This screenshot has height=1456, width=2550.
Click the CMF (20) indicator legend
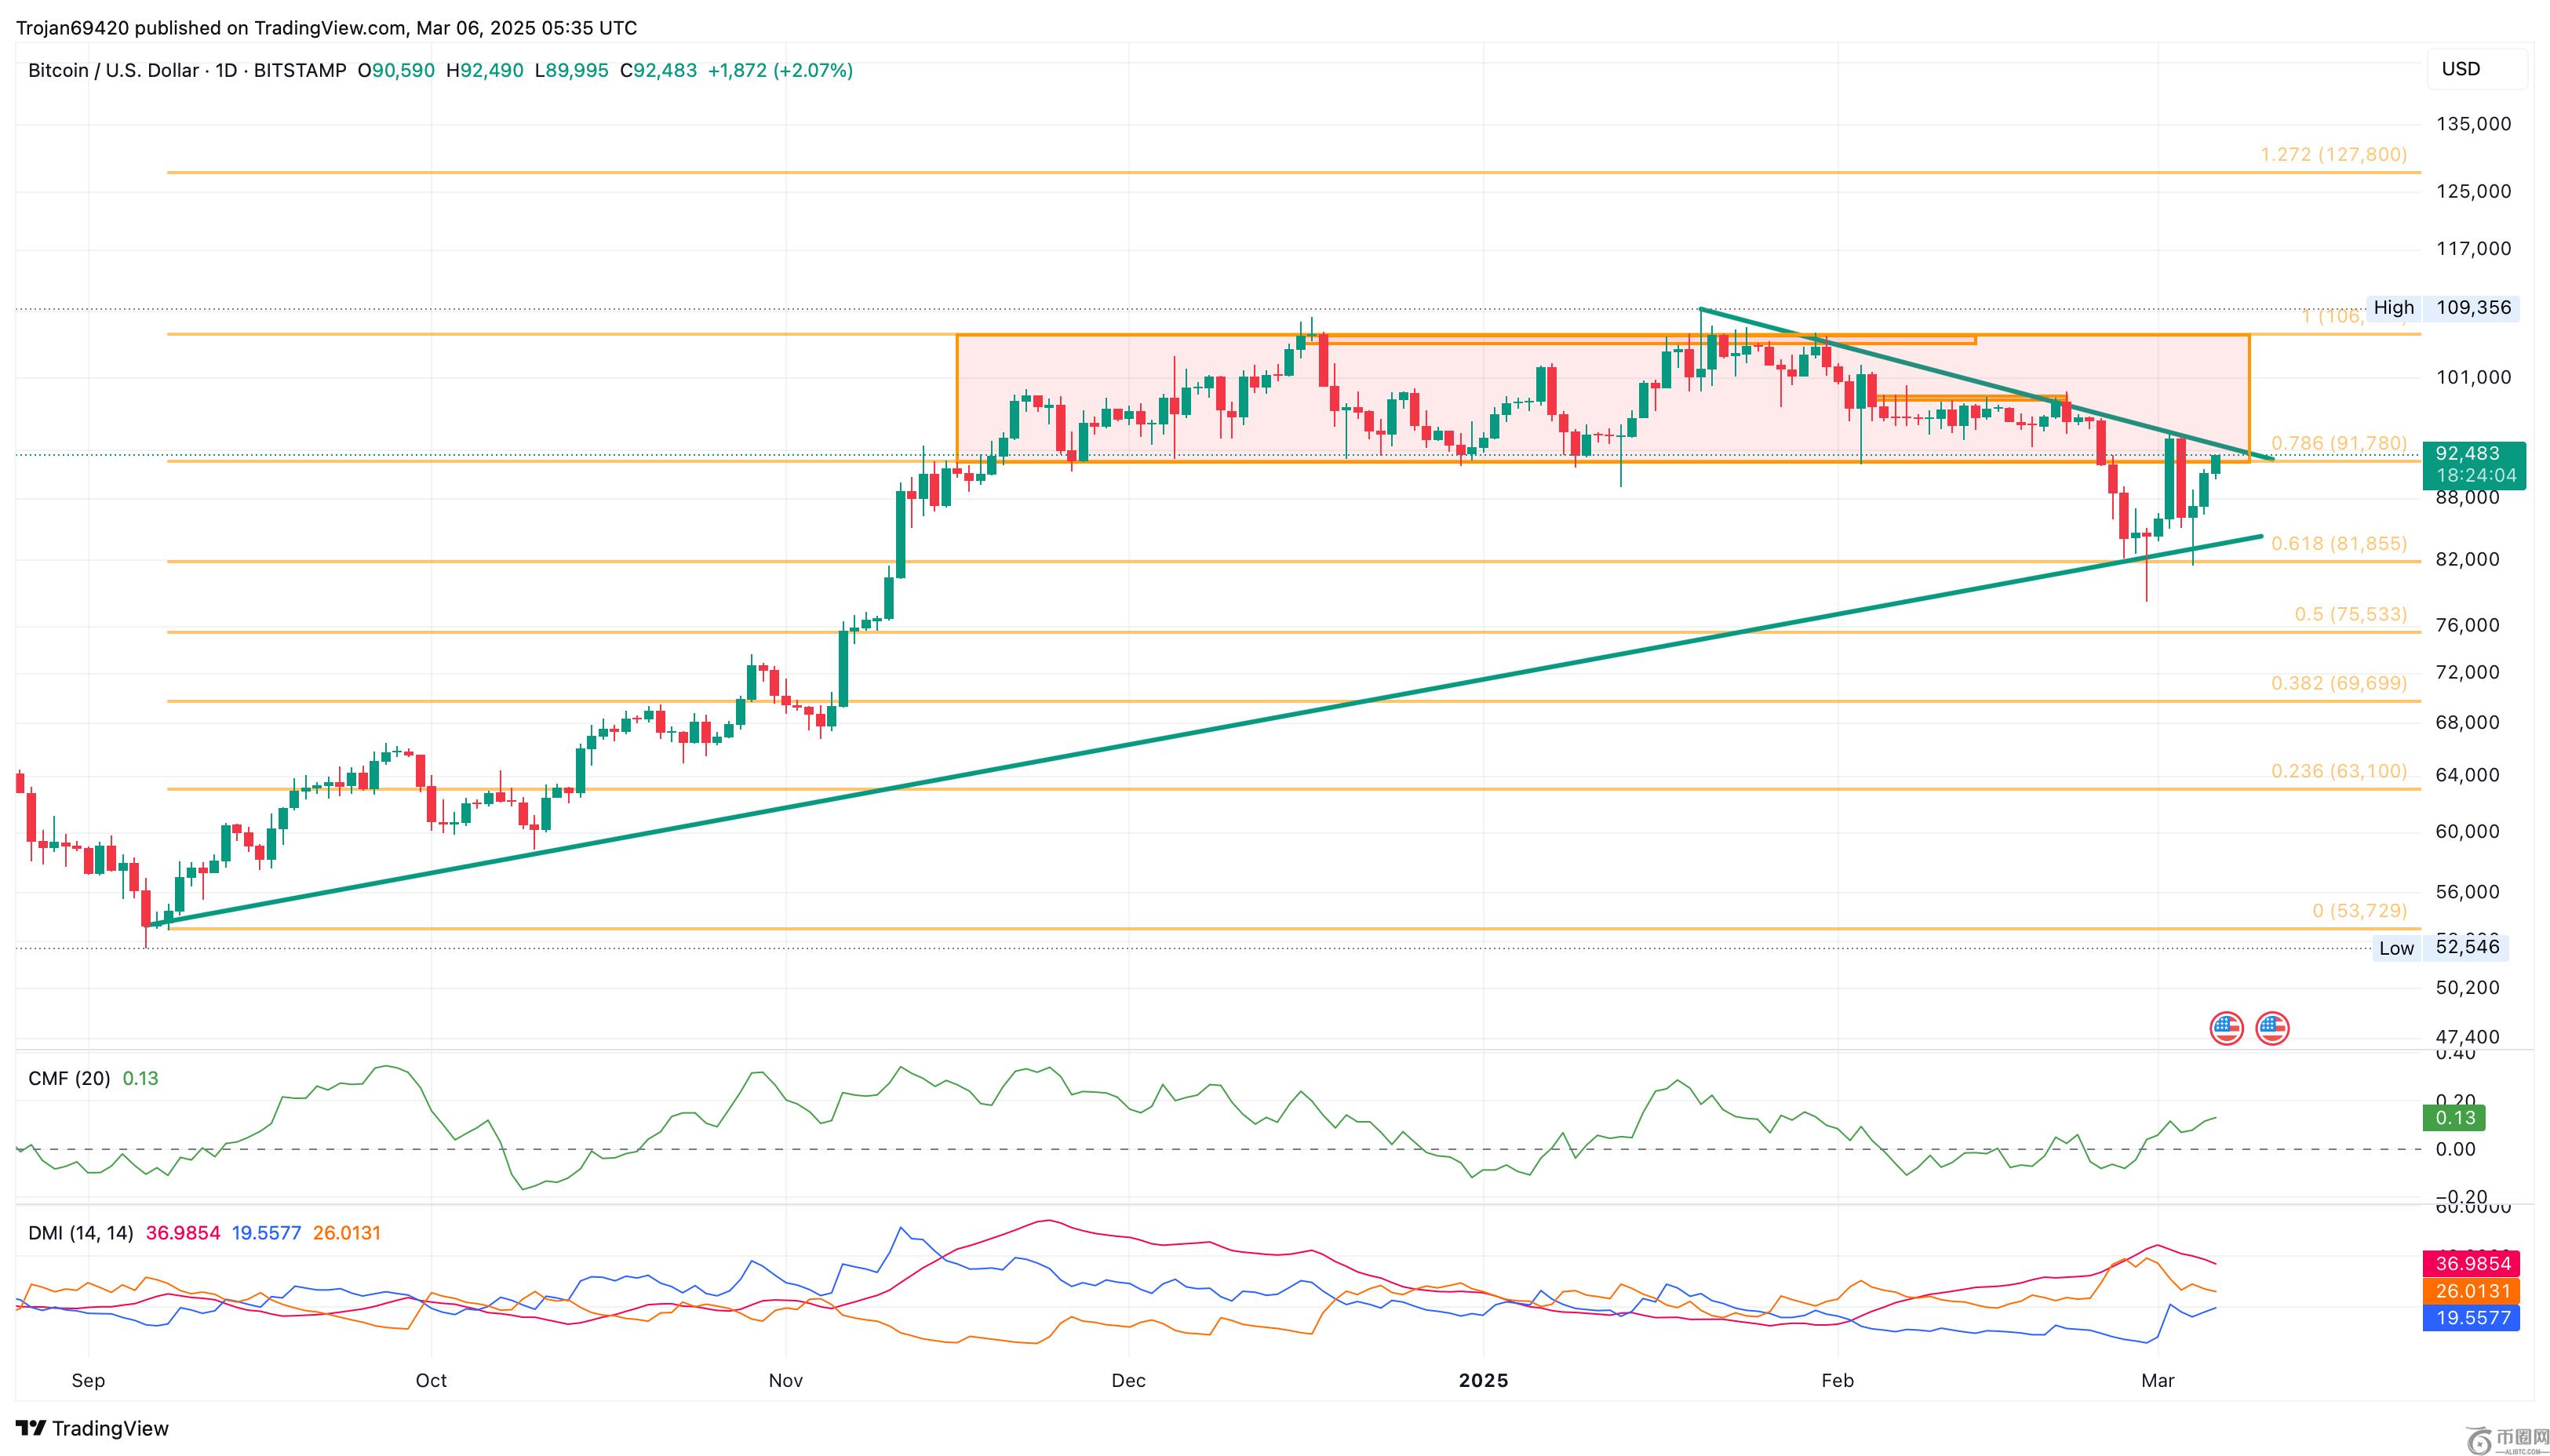[x=69, y=1078]
